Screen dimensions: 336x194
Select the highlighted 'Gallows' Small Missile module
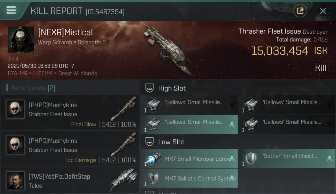tap(189, 124)
